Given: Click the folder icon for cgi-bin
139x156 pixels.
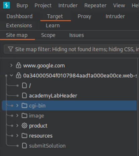Looking at the screenshot, I should pyautogui.click(x=24, y=106).
